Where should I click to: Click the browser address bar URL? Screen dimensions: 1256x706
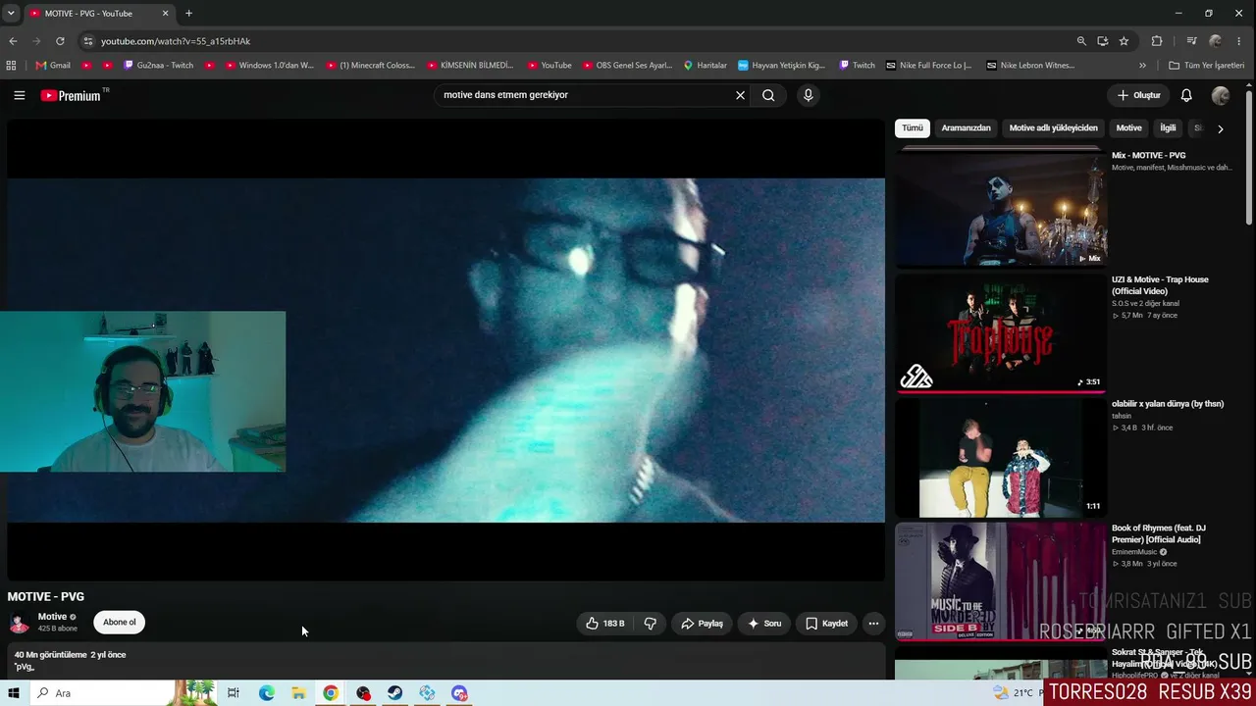point(176,41)
